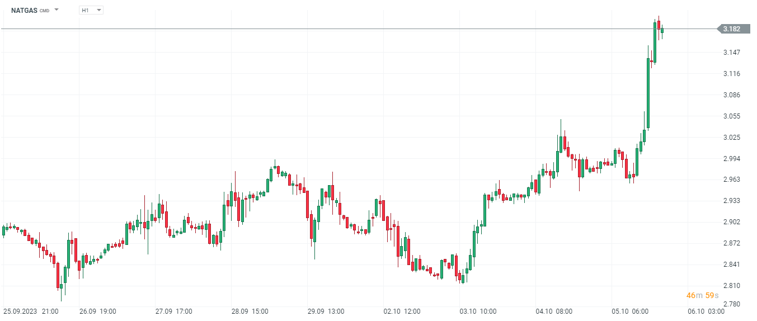Click the orange candle countdown timer
Screen dimensions: 757x321
pos(702,295)
